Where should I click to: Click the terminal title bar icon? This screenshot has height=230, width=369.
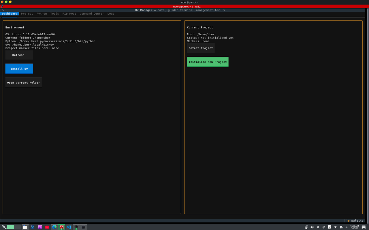click(x=2, y=6)
